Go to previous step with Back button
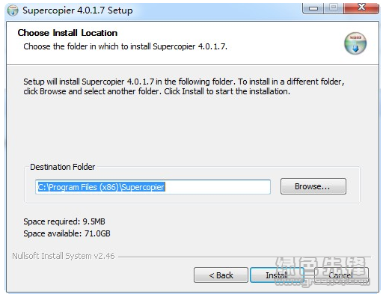 (221, 275)
